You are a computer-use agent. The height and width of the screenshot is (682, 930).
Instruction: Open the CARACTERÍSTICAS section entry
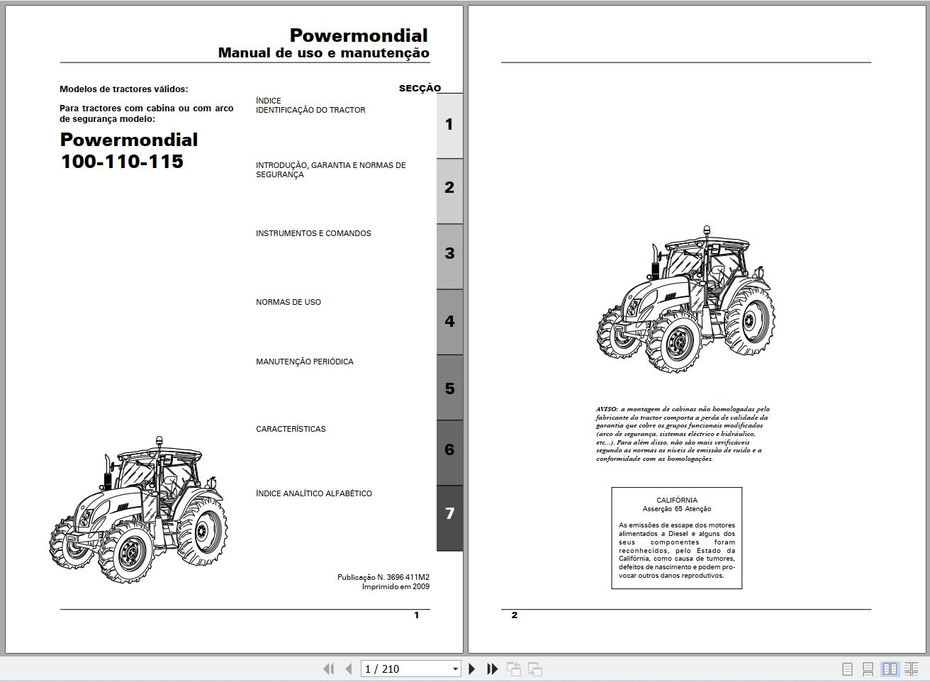[291, 429]
